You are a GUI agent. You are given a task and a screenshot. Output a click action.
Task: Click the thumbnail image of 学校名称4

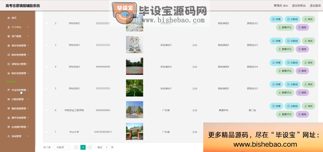tap(134, 66)
